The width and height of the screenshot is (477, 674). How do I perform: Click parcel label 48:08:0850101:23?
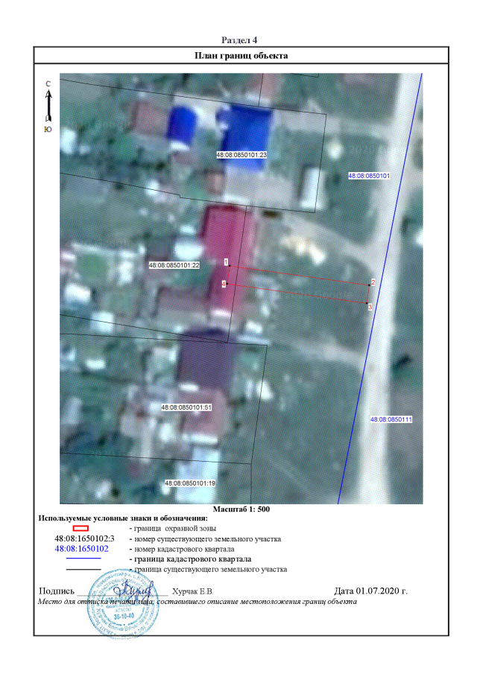241,155
